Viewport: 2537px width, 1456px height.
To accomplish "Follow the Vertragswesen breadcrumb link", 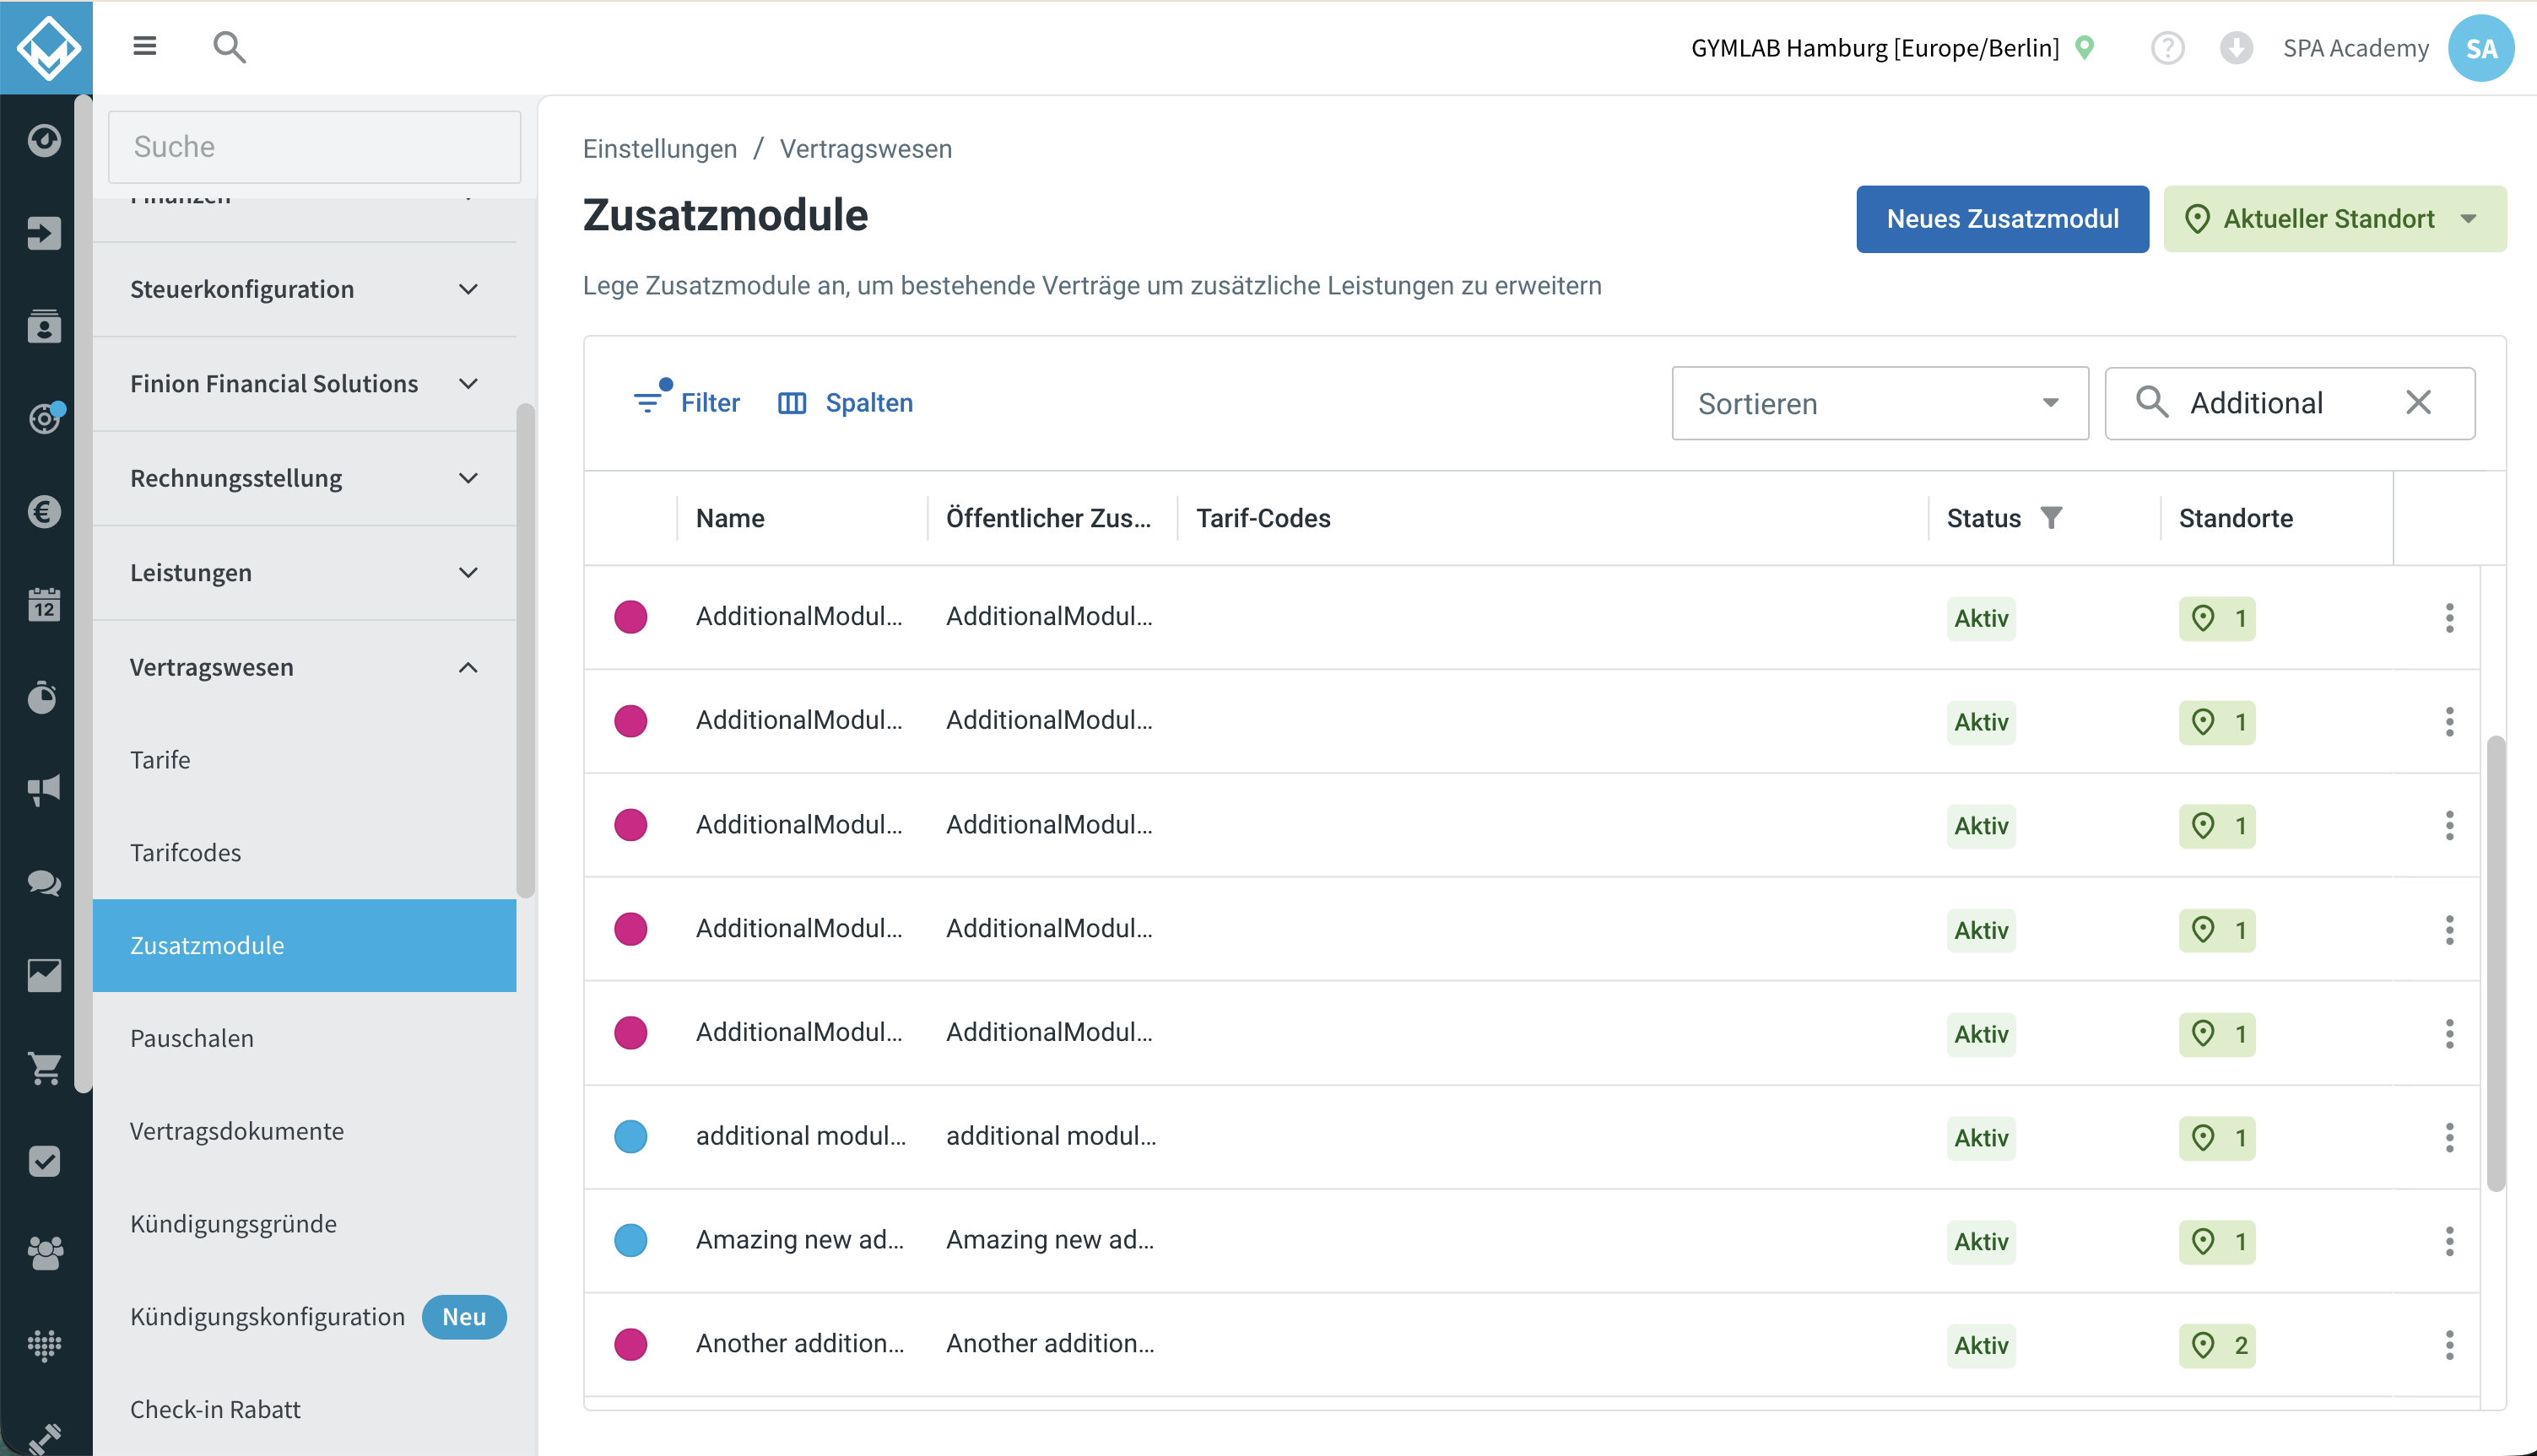I will pyautogui.click(x=865, y=149).
